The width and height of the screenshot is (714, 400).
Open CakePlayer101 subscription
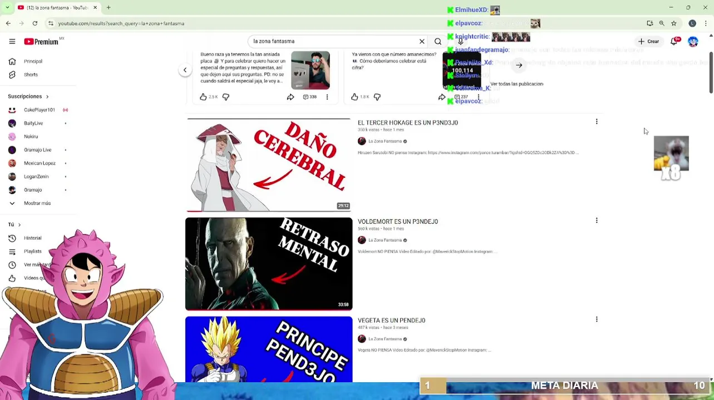pyautogui.click(x=38, y=110)
